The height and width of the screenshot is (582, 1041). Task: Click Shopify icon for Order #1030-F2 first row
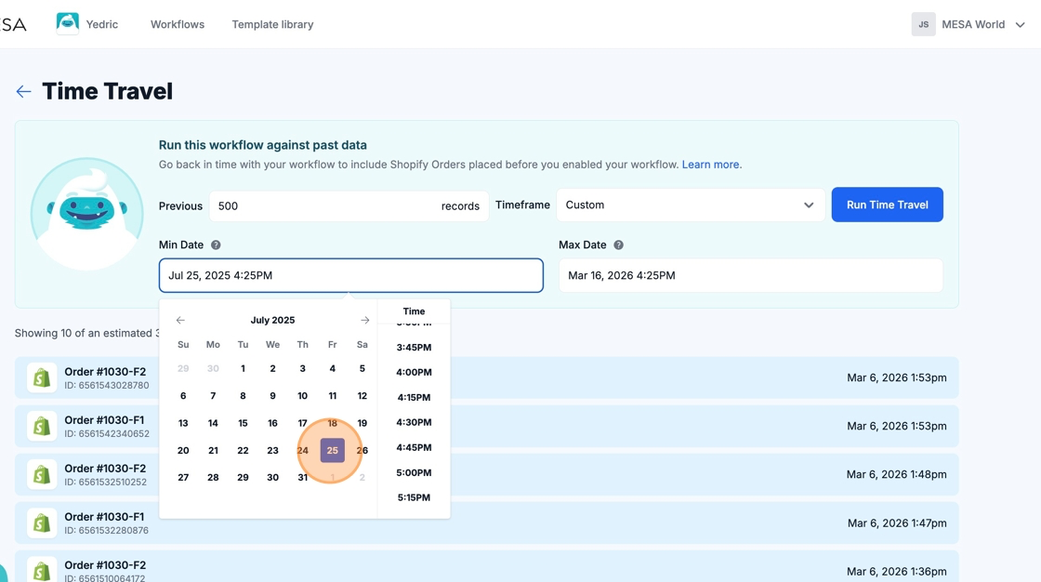click(42, 377)
